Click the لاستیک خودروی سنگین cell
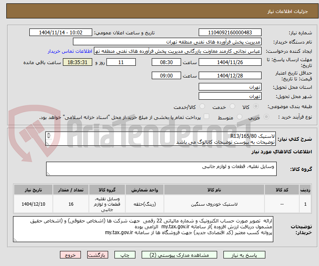 point(214,204)
